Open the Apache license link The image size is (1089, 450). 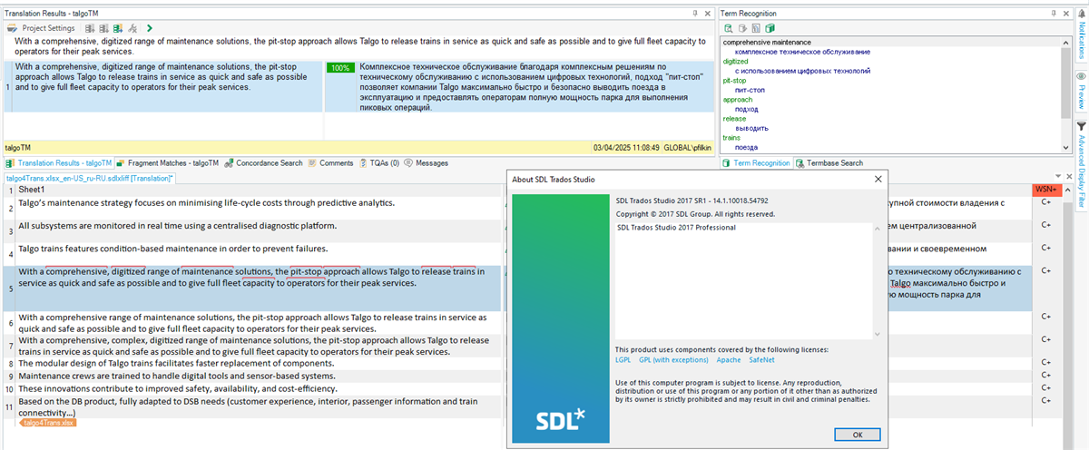point(728,359)
